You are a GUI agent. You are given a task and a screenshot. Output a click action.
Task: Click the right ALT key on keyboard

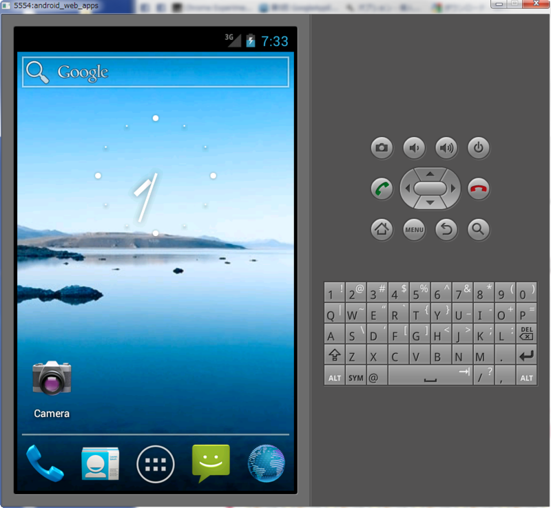[526, 375]
